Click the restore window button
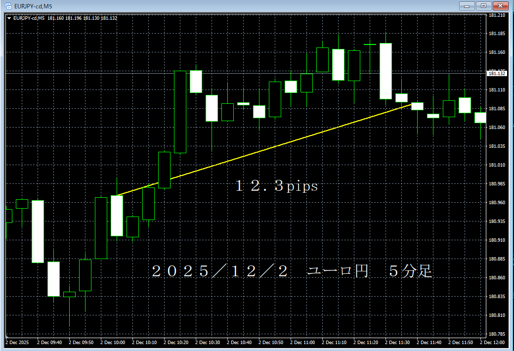 pos(484,6)
